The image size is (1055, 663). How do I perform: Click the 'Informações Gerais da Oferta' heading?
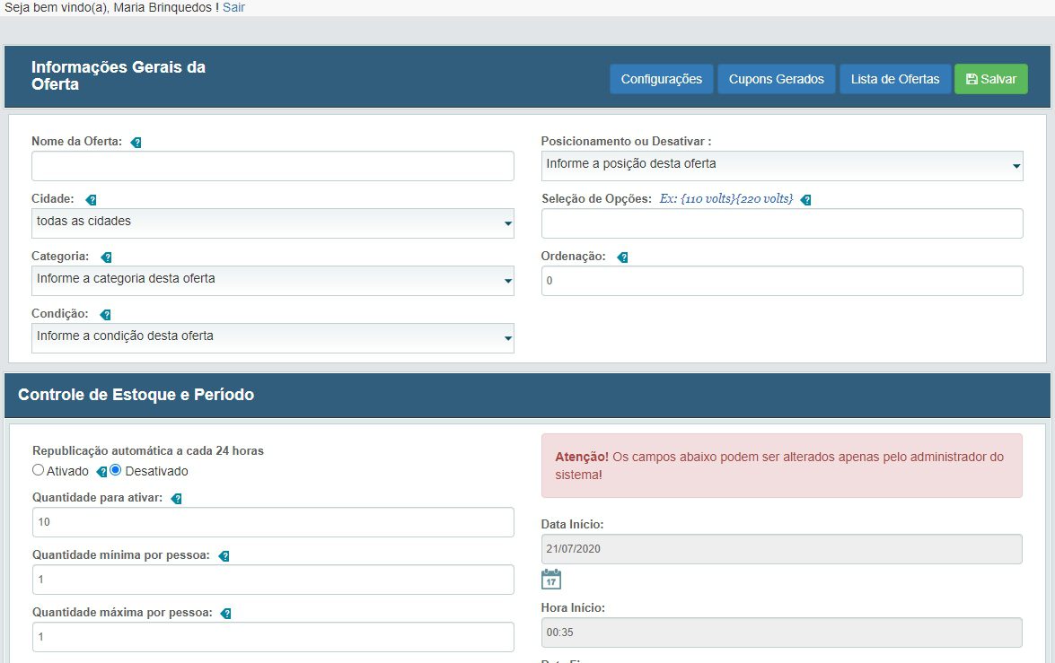pos(119,76)
